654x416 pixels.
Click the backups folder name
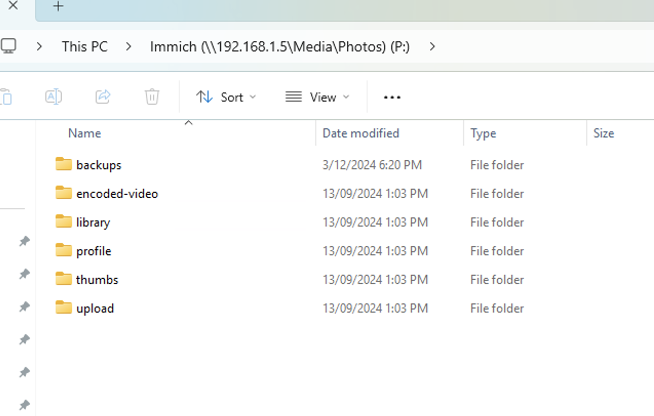[99, 165]
